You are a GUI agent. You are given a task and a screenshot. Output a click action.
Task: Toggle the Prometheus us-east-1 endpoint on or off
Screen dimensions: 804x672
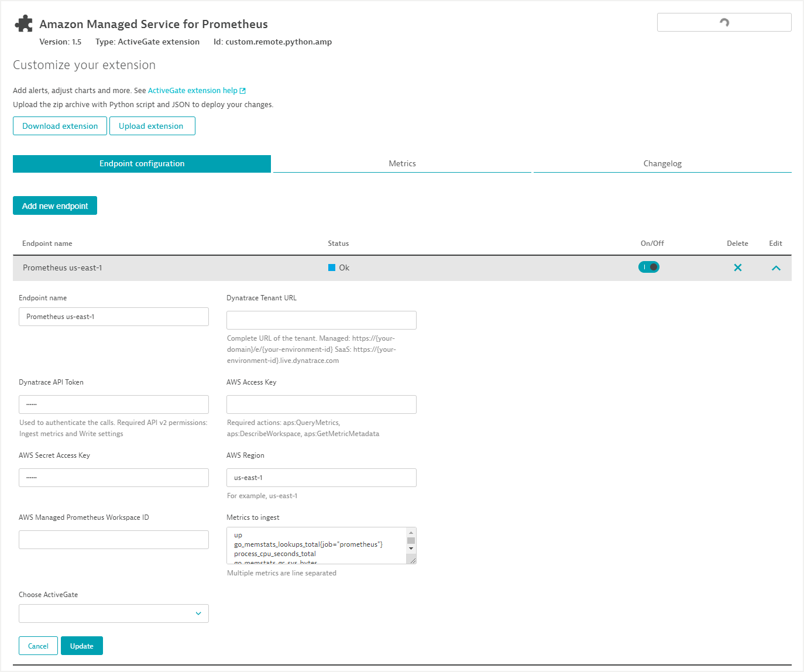[649, 267]
